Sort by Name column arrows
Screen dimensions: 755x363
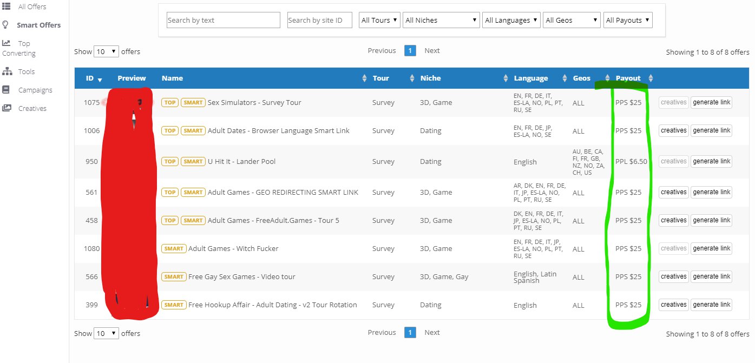point(364,78)
